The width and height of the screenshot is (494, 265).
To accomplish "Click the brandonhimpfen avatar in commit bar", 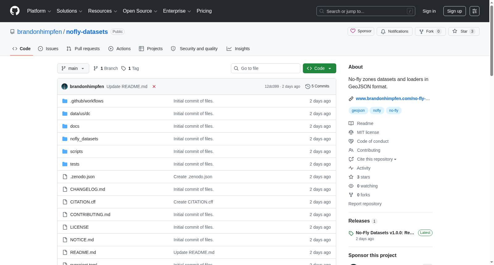I will point(65,86).
